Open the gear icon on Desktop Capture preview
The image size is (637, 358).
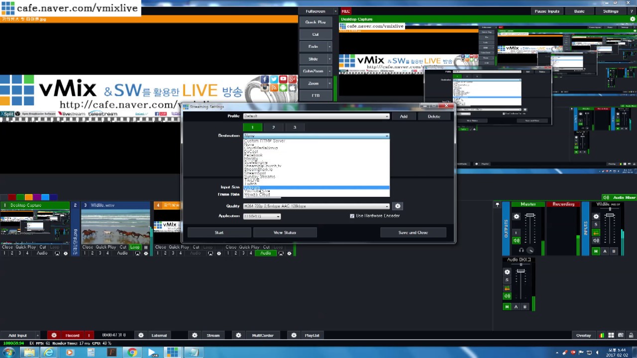coord(632,19)
